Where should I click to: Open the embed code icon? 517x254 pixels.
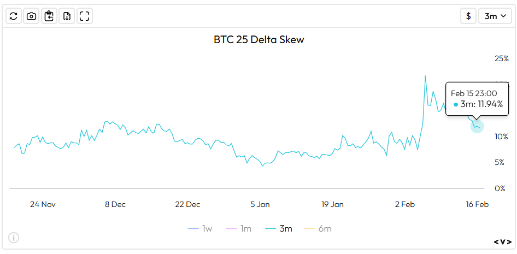coord(503,241)
